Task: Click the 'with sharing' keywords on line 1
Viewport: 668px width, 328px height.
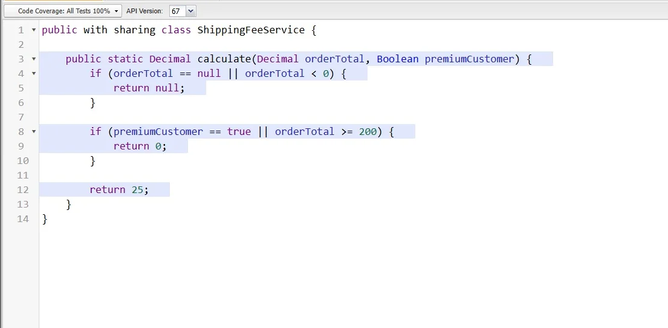Action: [119, 30]
